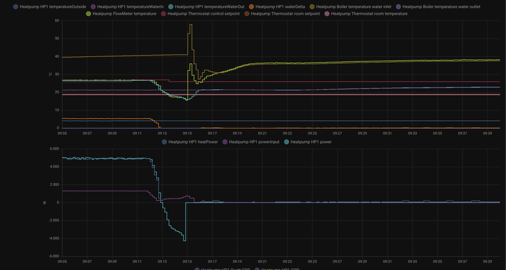Click the °C axis unit label

pos(50,74)
